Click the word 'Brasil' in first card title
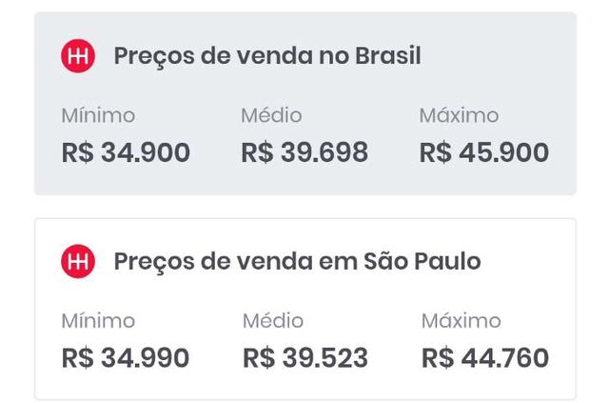Image resolution: width=609 pixels, height=403 pixels. pyautogui.click(x=388, y=55)
